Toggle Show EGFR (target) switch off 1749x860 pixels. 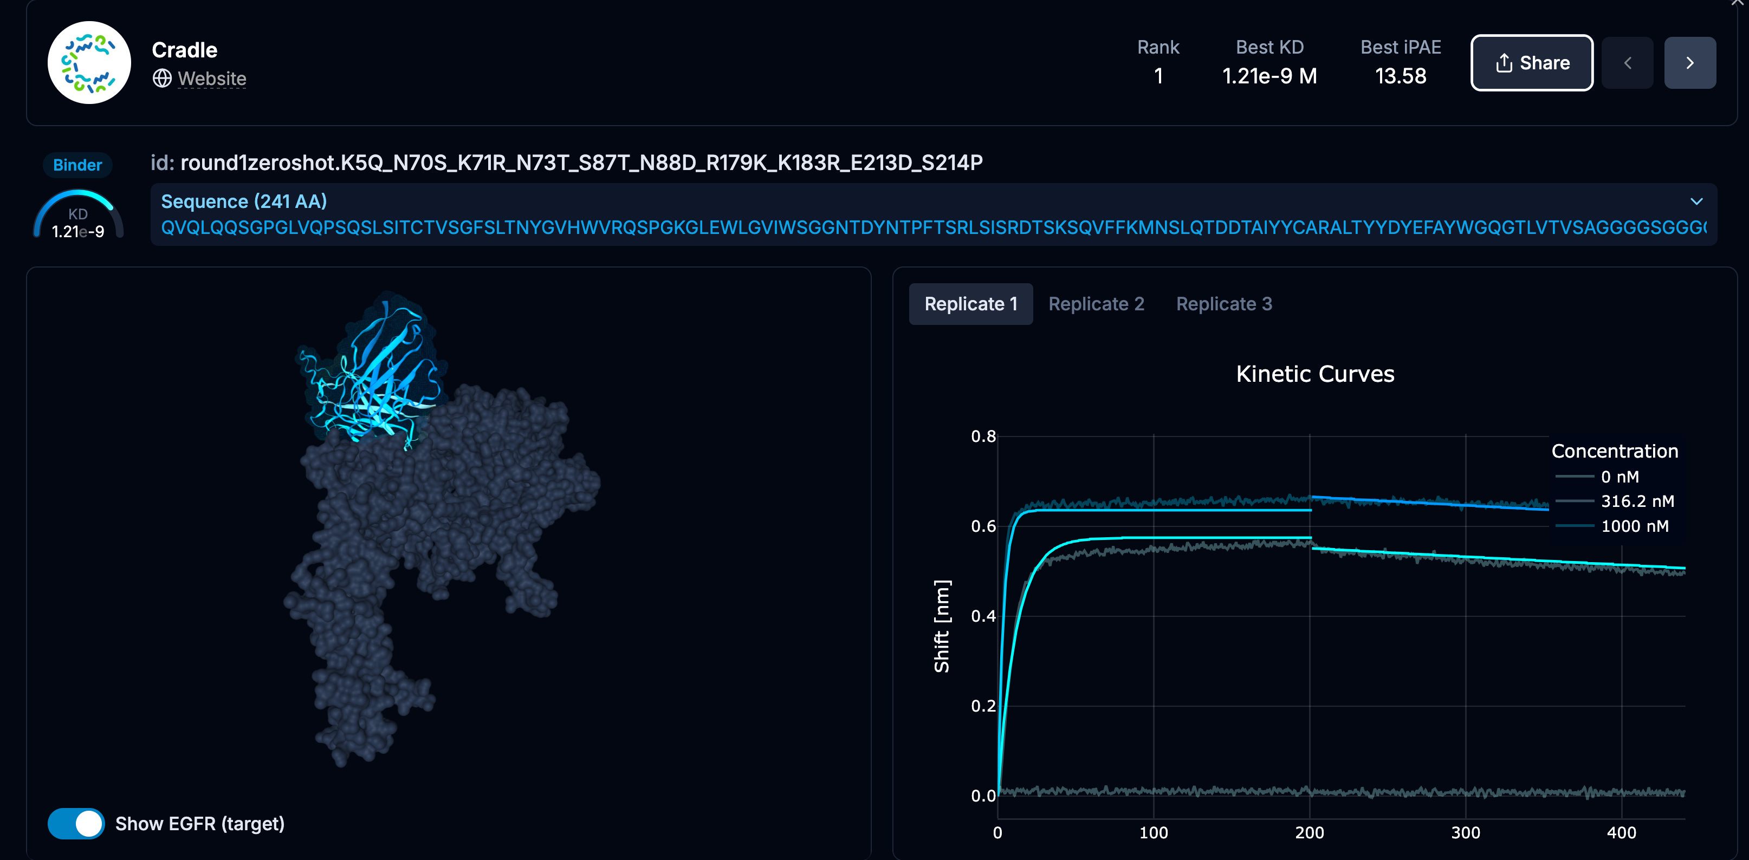(76, 823)
